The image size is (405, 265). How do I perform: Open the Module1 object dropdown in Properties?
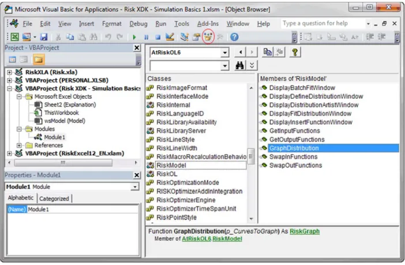point(135,186)
